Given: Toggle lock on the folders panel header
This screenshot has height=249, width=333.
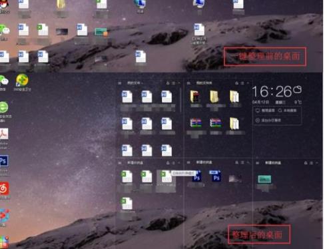Looking at the screenshot, I should click(236, 83).
